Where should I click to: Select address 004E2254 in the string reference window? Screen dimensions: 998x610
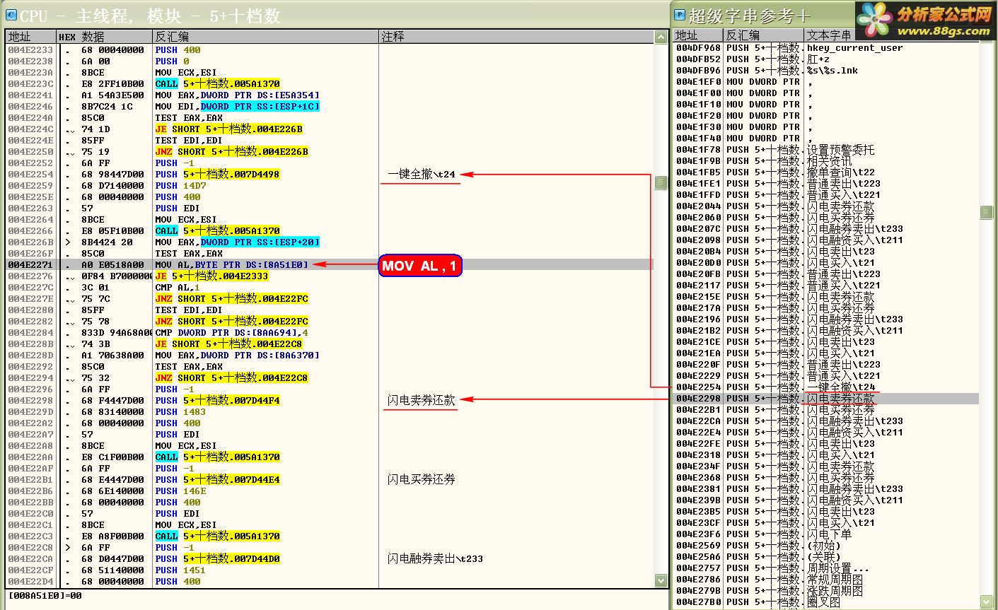click(698, 387)
